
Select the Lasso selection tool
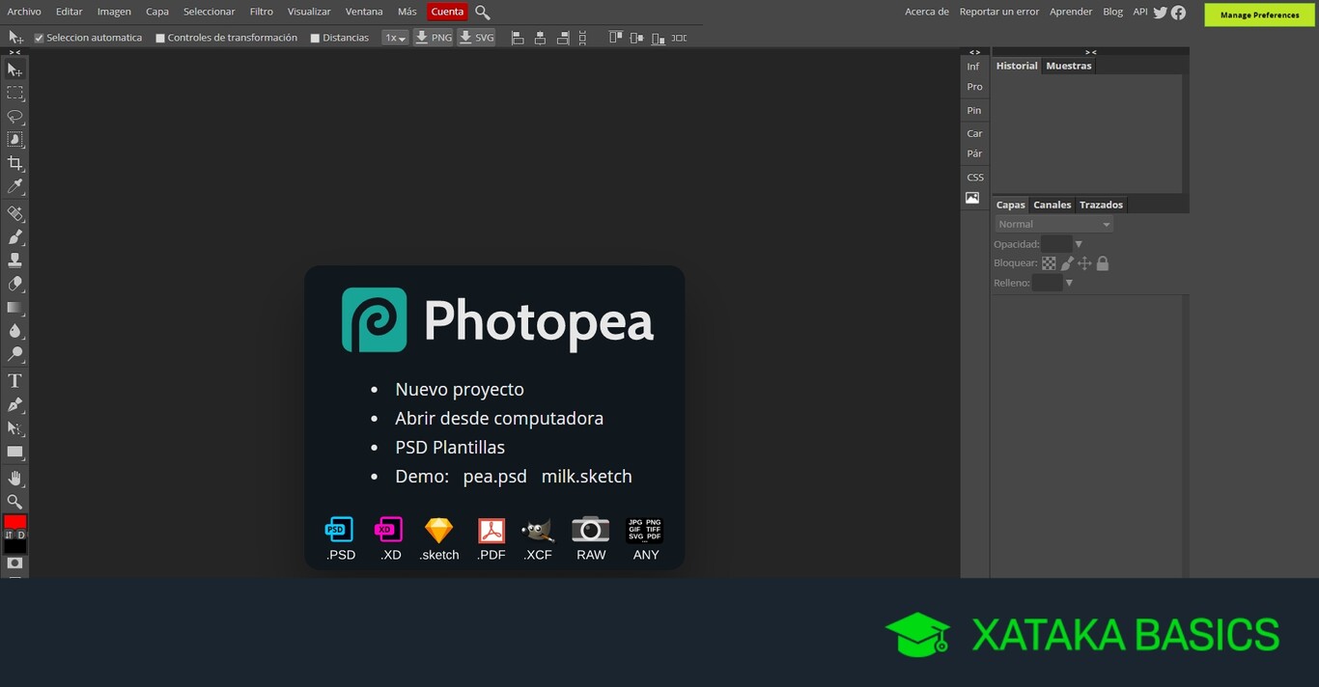pyautogui.click(x=14, y=117)
